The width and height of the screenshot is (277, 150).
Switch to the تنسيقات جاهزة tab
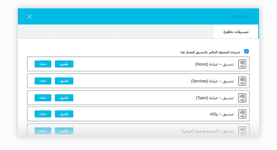[x=236, y=32]
